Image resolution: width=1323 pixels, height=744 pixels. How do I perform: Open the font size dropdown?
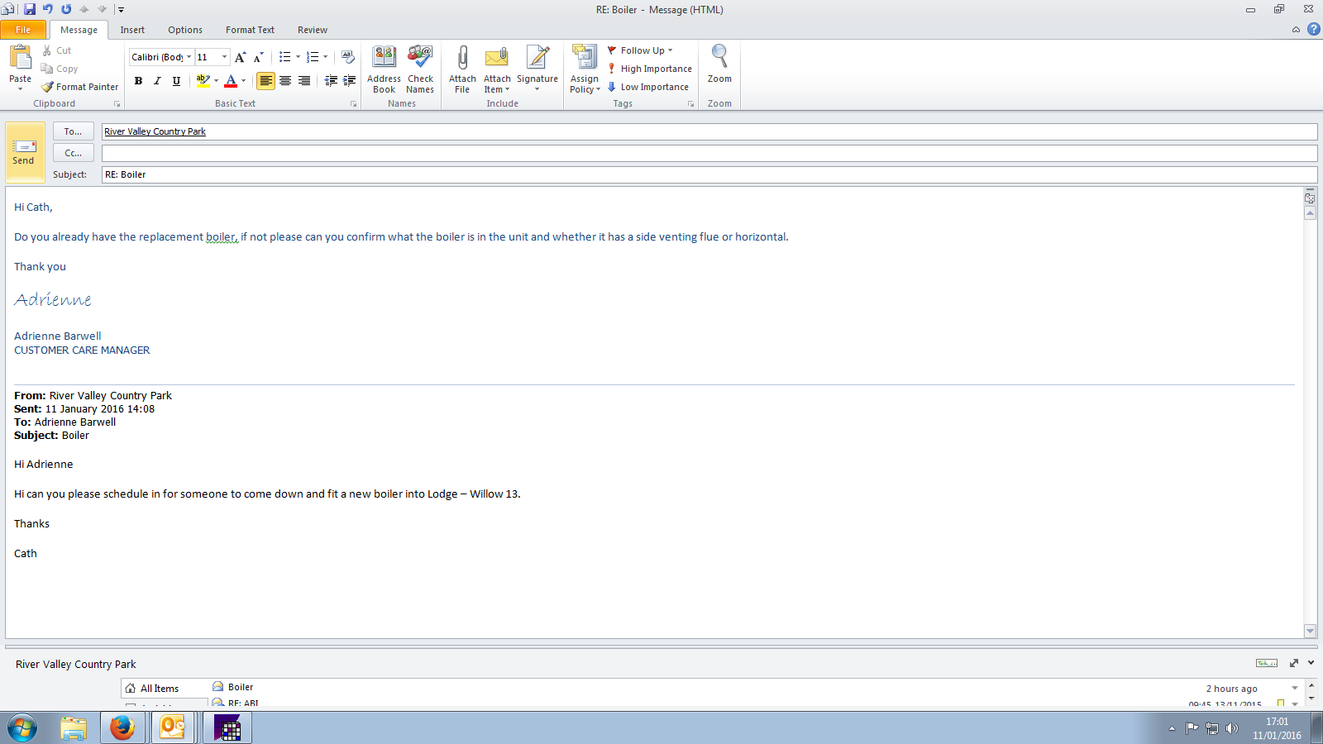click(x=224, y=57)
